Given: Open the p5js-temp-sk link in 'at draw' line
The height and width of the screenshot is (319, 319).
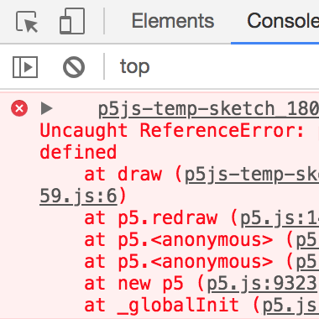Looking at the screenshot, I should tap(252, 175).
